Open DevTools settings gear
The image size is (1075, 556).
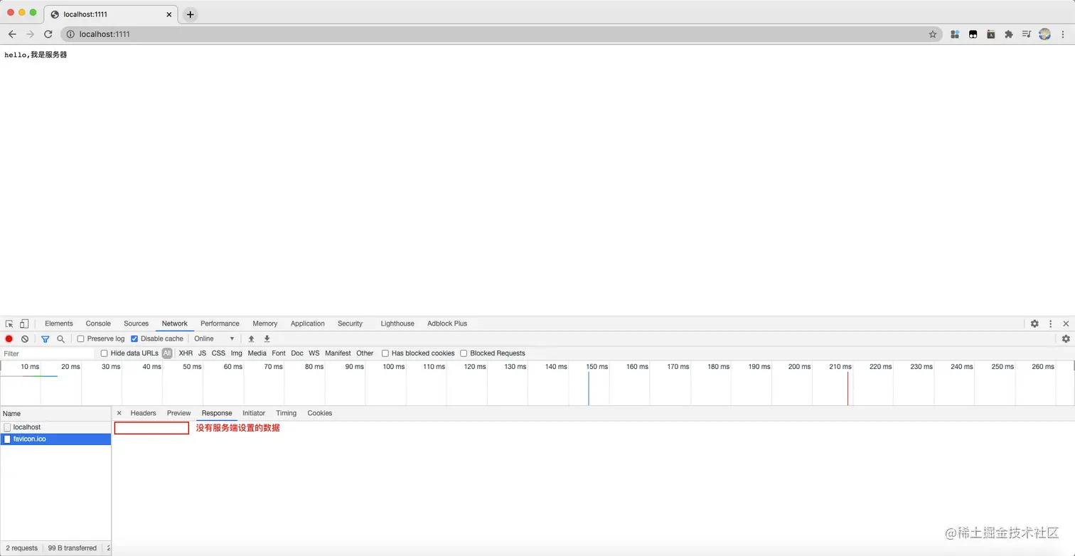coord(1034,324)
